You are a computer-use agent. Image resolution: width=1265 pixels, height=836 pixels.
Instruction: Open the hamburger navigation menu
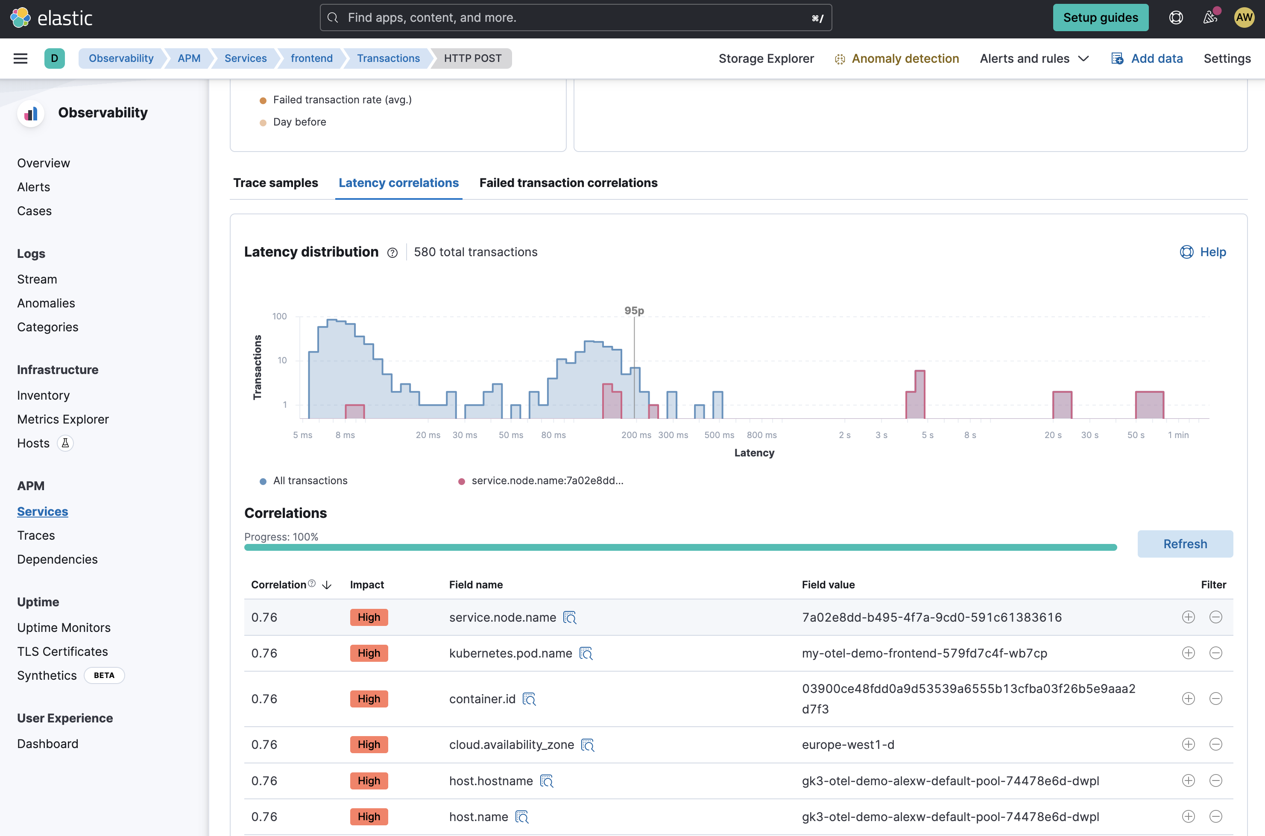(20, 58)
